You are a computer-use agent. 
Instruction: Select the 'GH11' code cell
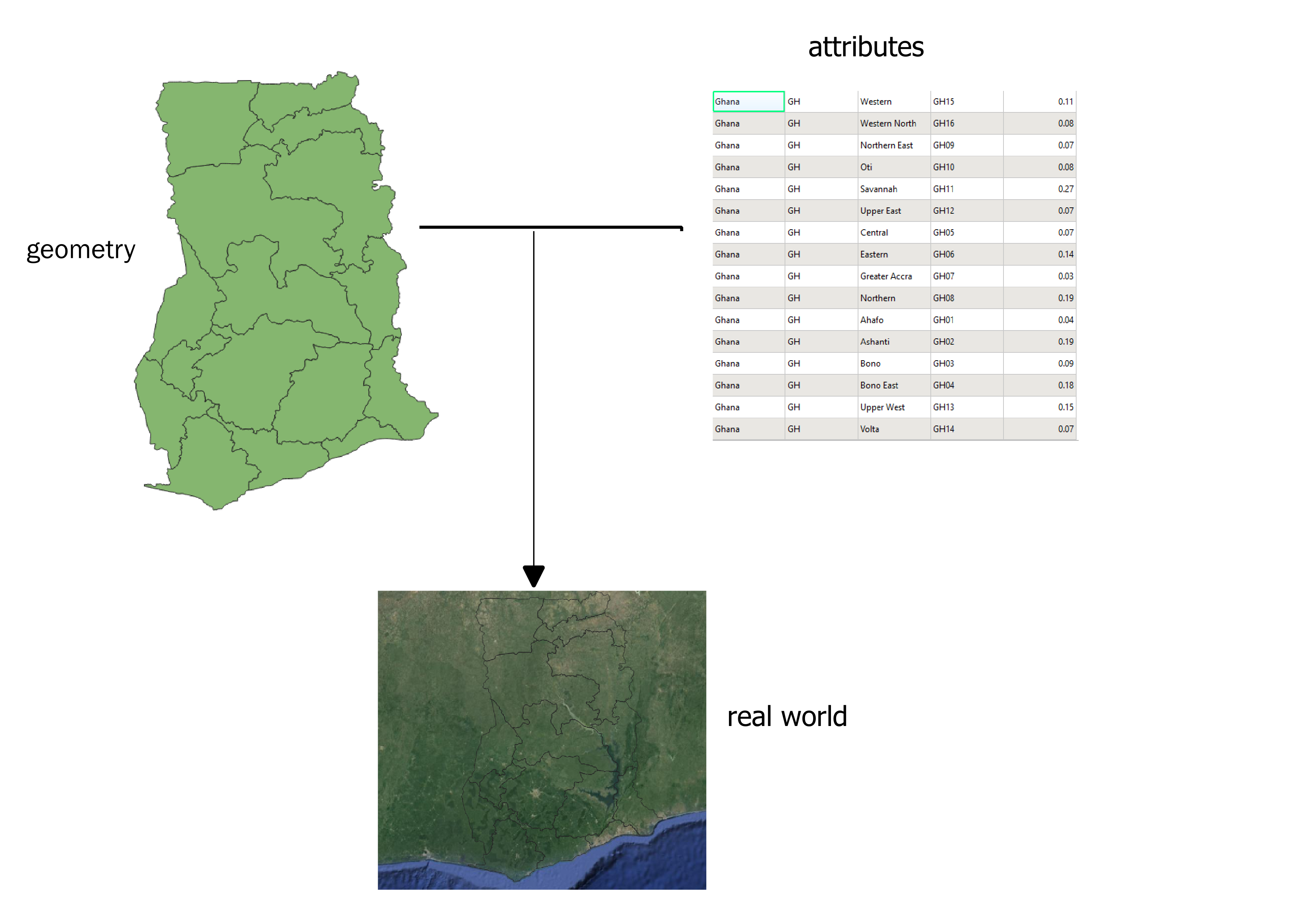pyautogui.click(x=967, y=189)
